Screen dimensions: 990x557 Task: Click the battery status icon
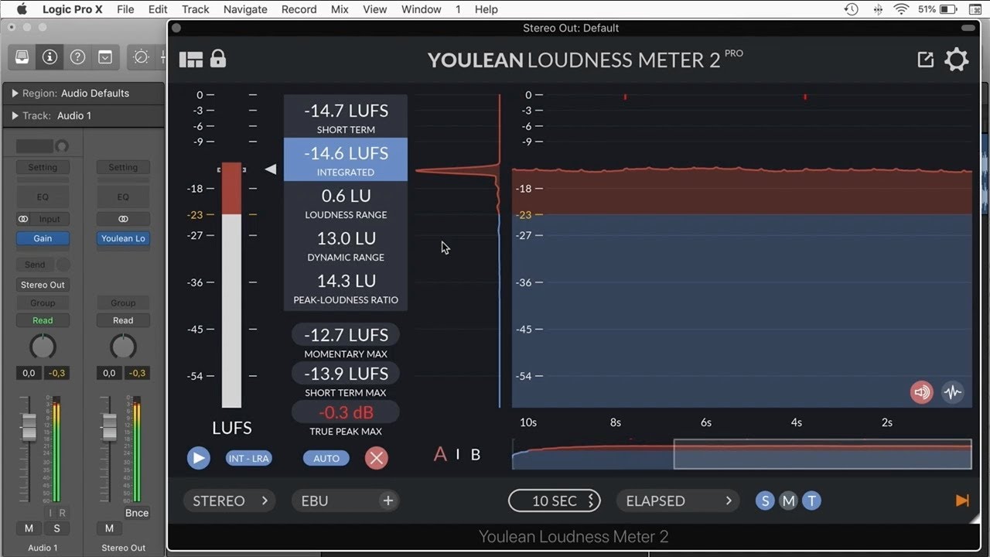tap(949, 9)
